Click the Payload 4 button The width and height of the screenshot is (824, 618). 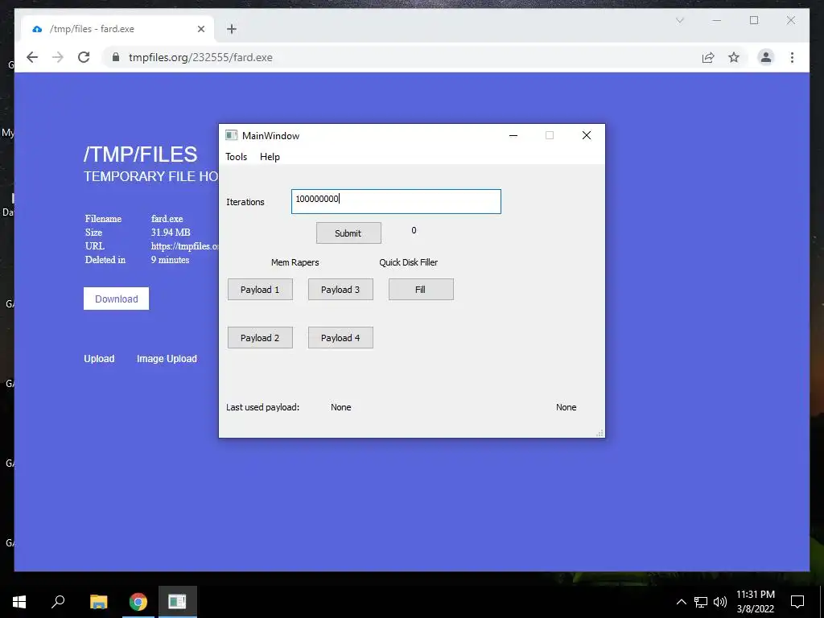(x=340, y=338)
